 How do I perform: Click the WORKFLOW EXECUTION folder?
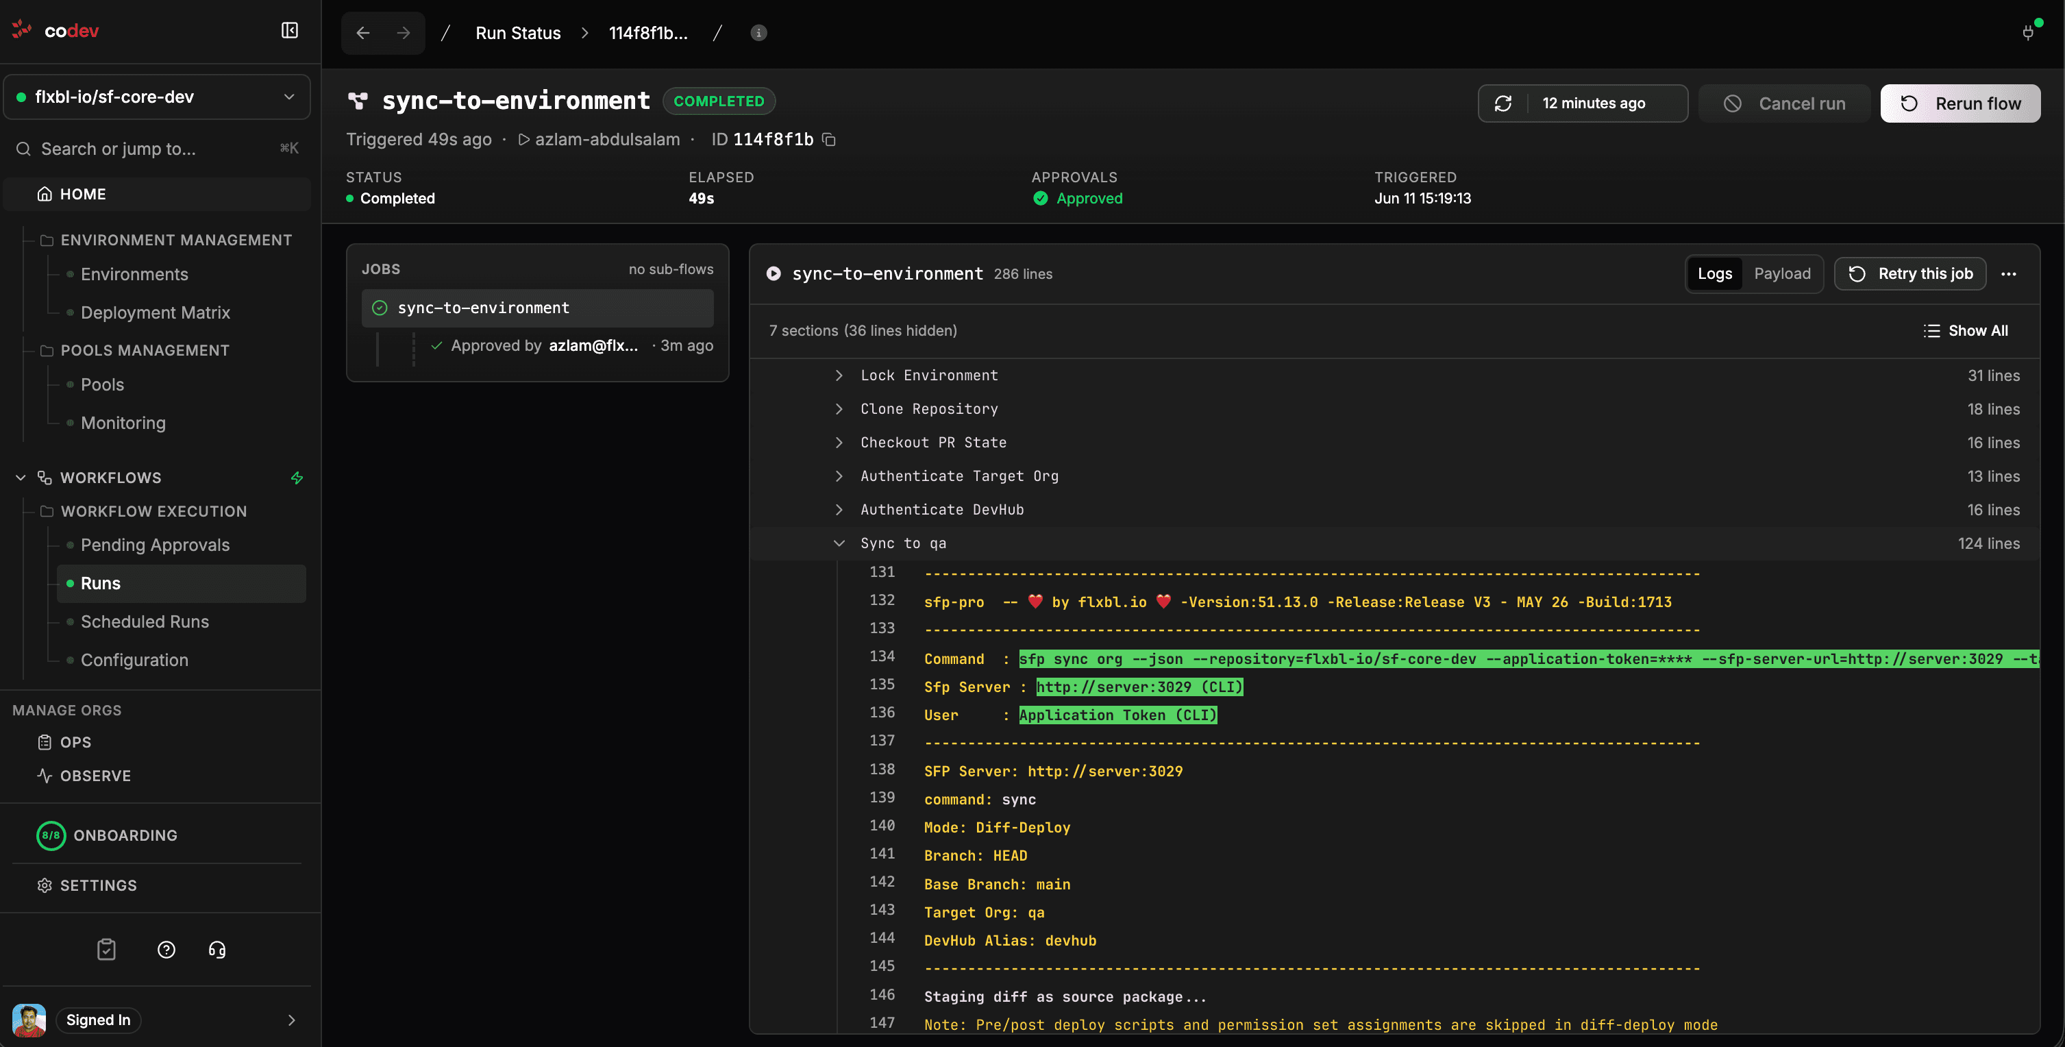[x=143, y=511]
